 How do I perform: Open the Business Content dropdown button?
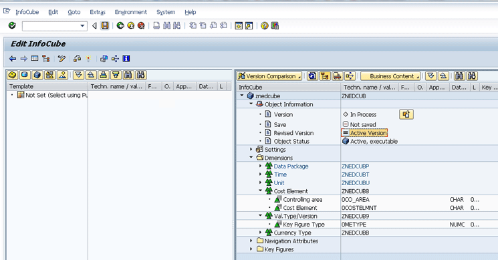tap(390, 76)
